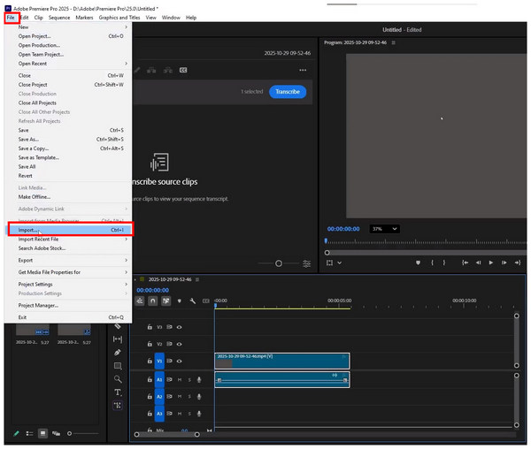The image size is (531, 449).
Task: Expand Project Settings submenu
Action: (x=127, y=285)
